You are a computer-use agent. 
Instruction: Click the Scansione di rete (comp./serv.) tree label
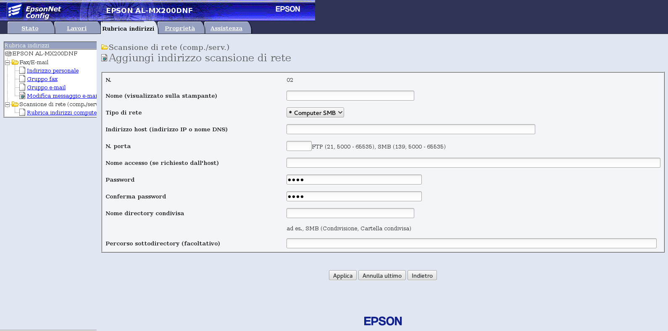58,104
